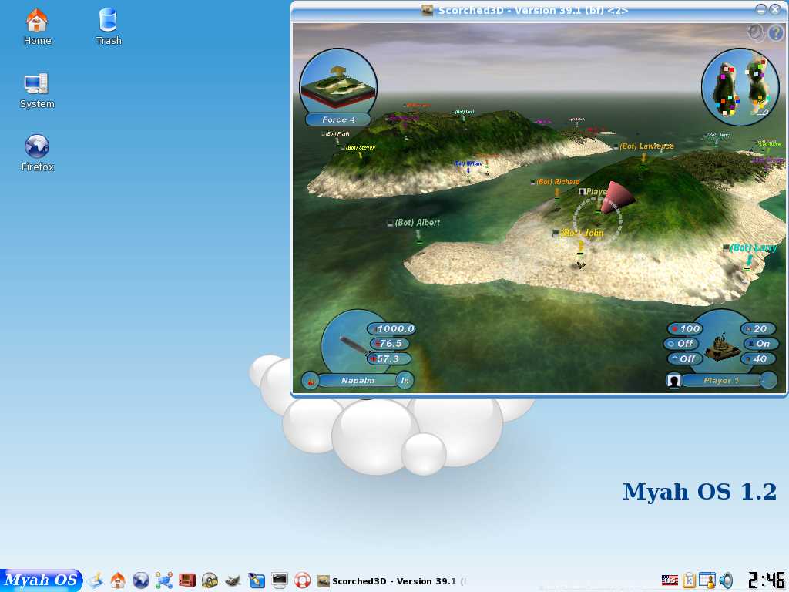This screenshot has height=592, width=789.
Task: Open the volume speaker tray icon
Action: point(726,580)
